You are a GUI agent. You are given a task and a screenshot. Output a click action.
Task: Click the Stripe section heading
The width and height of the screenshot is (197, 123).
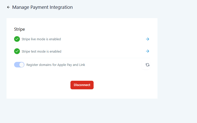pyautogui.click(x=19, y=29)
